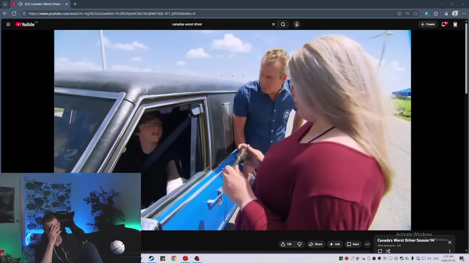Open playlist panel options menu

pos(450,251)
